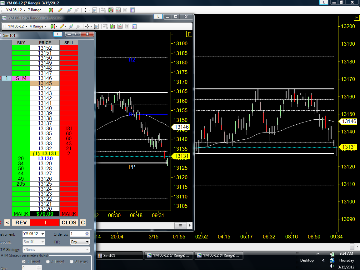
Task: Click horizontal scrollbar thumb of 4 Range chart
Action: click(x=181, y=225)
